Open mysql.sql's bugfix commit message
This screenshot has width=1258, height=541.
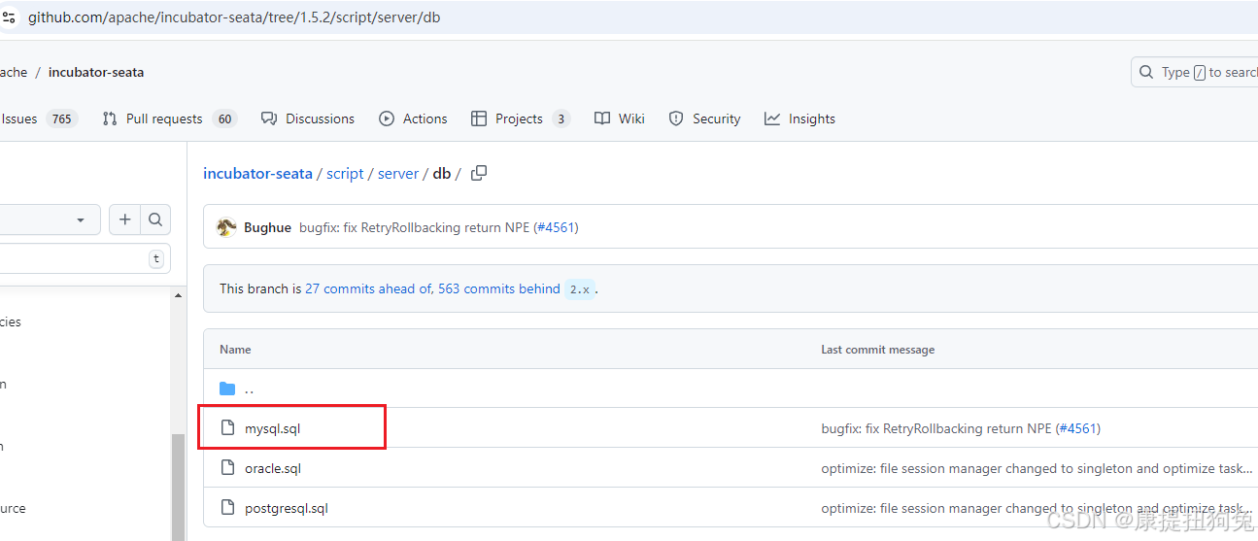(x=936, y=428)
